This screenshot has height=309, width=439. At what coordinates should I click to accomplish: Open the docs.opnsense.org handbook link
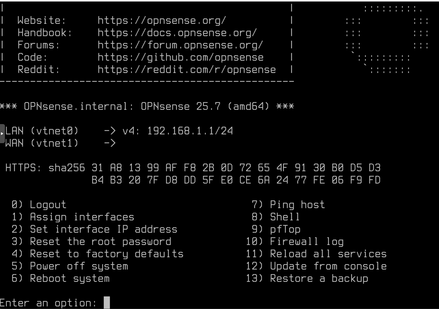click(x=177, y=33)
